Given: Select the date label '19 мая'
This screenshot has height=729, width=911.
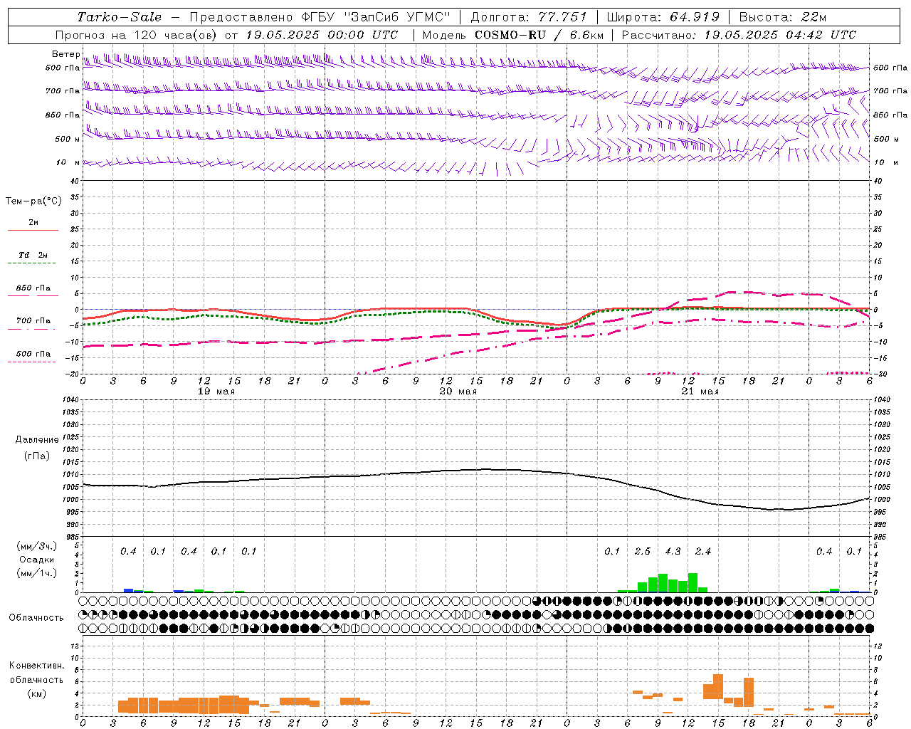Looking at the screenshot, I should [x=216, y=392].
